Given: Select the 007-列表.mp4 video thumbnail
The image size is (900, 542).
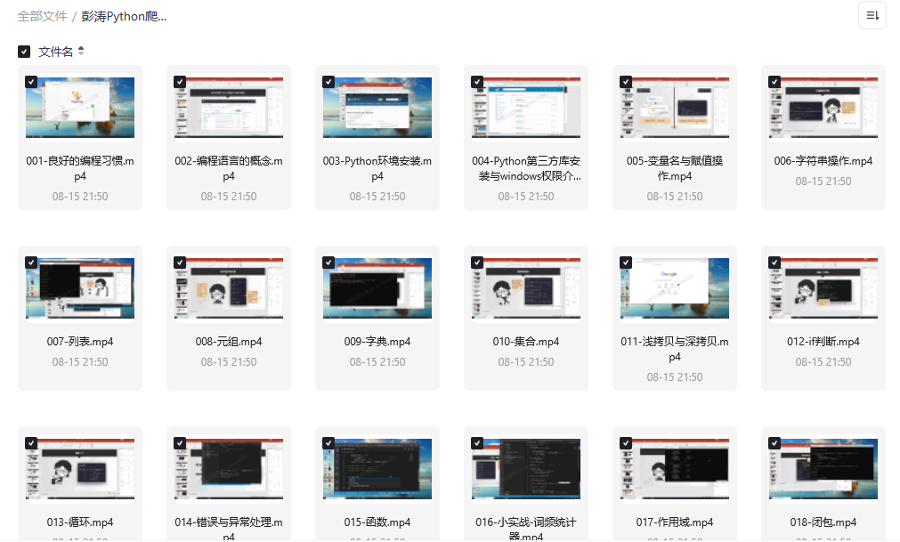Looking at the screenshot, I should (80, 288).
